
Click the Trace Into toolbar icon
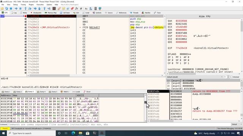pyautogui.click(x=35, y=8)
